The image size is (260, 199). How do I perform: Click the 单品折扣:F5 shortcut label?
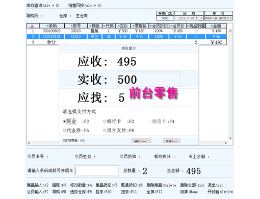[x=107, y=185]
